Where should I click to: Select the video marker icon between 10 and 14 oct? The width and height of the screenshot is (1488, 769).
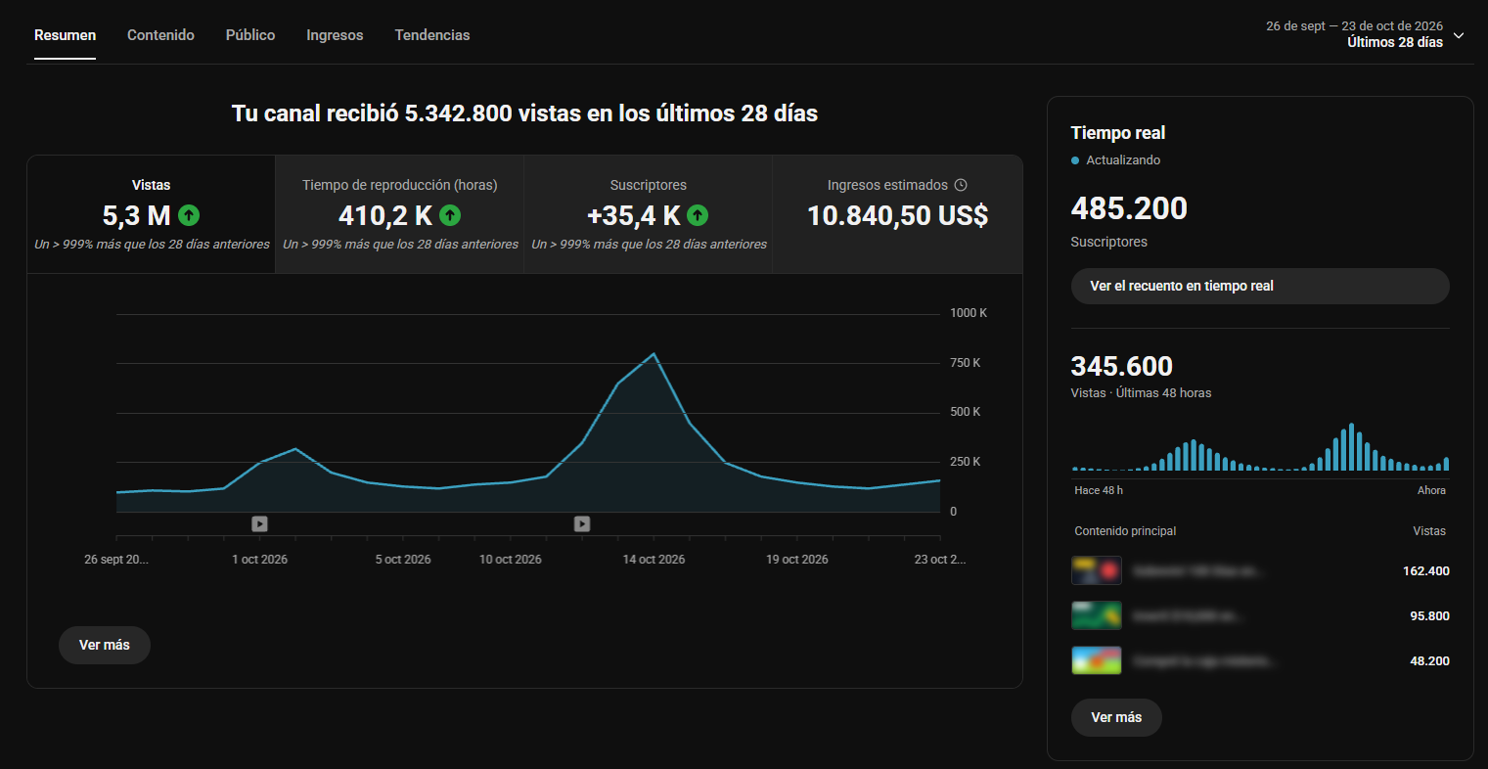coord(582,524)
